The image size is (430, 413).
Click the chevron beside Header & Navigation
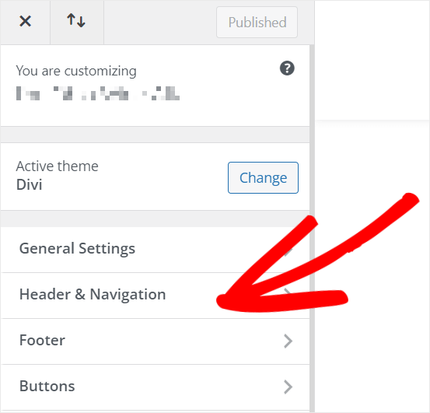tap(288, 292)
